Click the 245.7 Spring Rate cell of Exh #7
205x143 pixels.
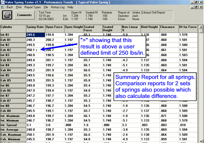pos(36,101)
